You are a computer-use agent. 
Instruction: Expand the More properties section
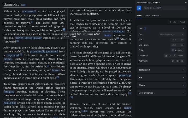[x=161, y=93]
